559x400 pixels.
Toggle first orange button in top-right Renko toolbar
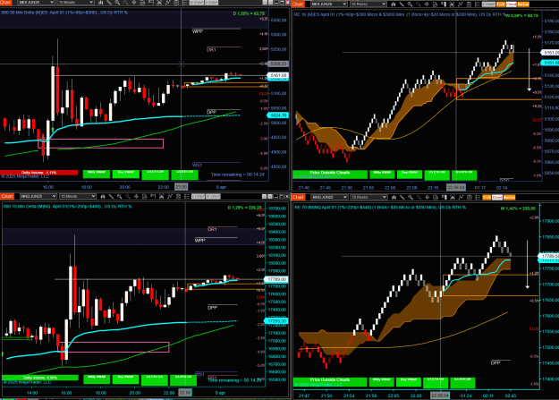[500, 4]
